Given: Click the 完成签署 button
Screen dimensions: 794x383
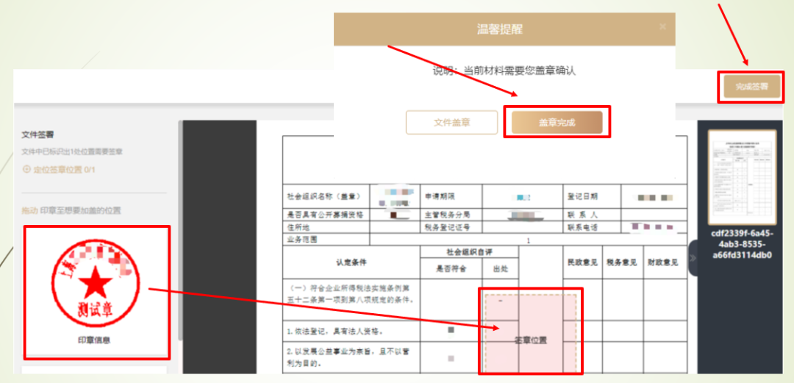Looking at the screenshot, I should (x=745, y=87).
